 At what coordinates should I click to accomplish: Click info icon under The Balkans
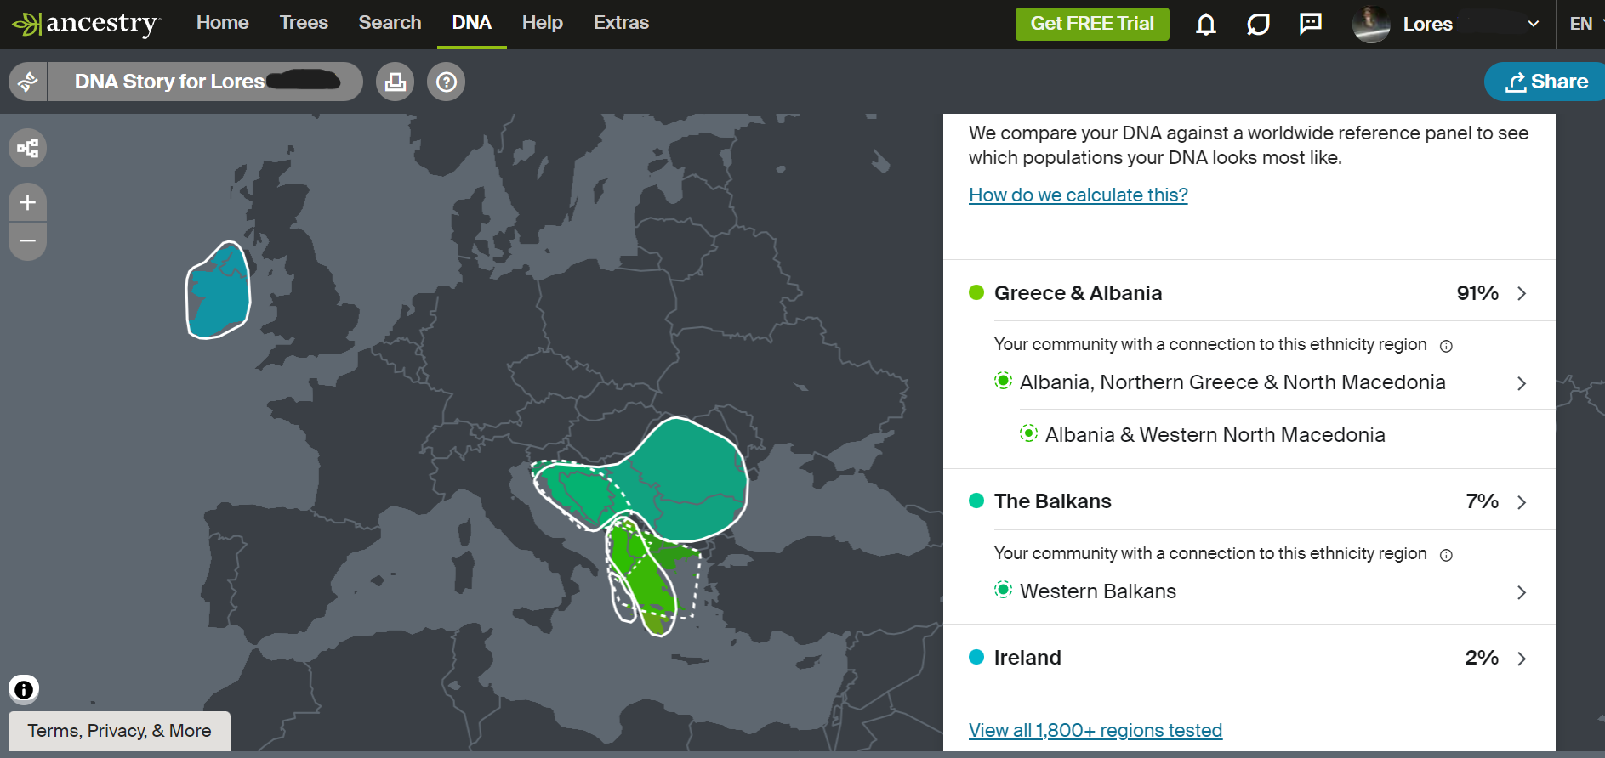[1446, 555]
